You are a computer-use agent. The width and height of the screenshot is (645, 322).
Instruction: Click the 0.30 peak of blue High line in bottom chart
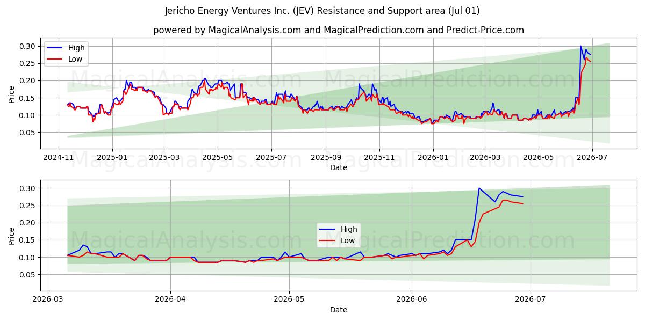pyautogui.click(x=479, y=188)
